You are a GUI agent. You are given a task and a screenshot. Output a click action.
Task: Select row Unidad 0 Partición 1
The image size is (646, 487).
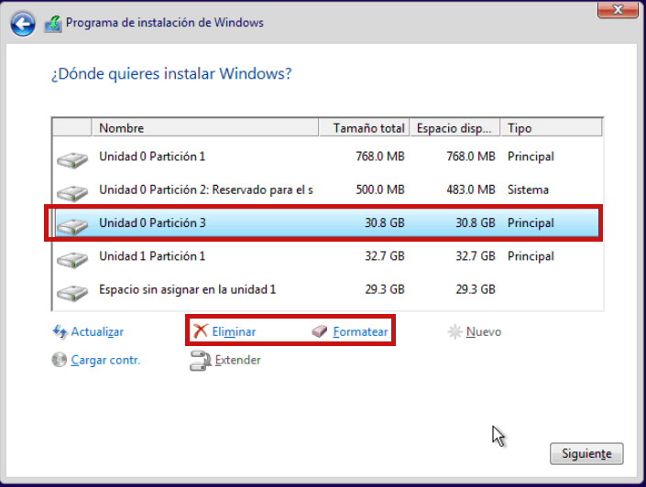328,157
